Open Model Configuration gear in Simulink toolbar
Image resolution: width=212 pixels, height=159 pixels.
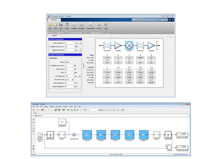(x=59, y=110)
